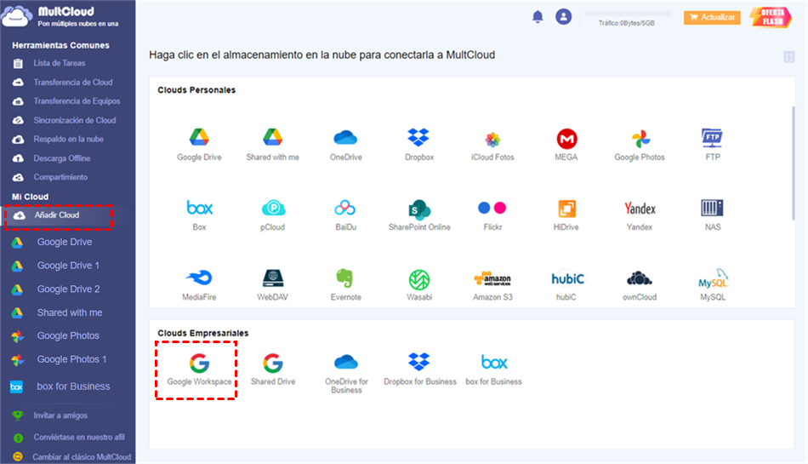This screenshot has height=464, width=808.
Task: Click the traffic usage progress bar
Action: tap(629, 14)
